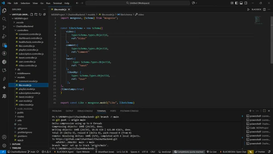The width and height of the screenshot is (273, 154).
Task: Open terminal launch profile dropdown arrow
Action: point(253,111)
